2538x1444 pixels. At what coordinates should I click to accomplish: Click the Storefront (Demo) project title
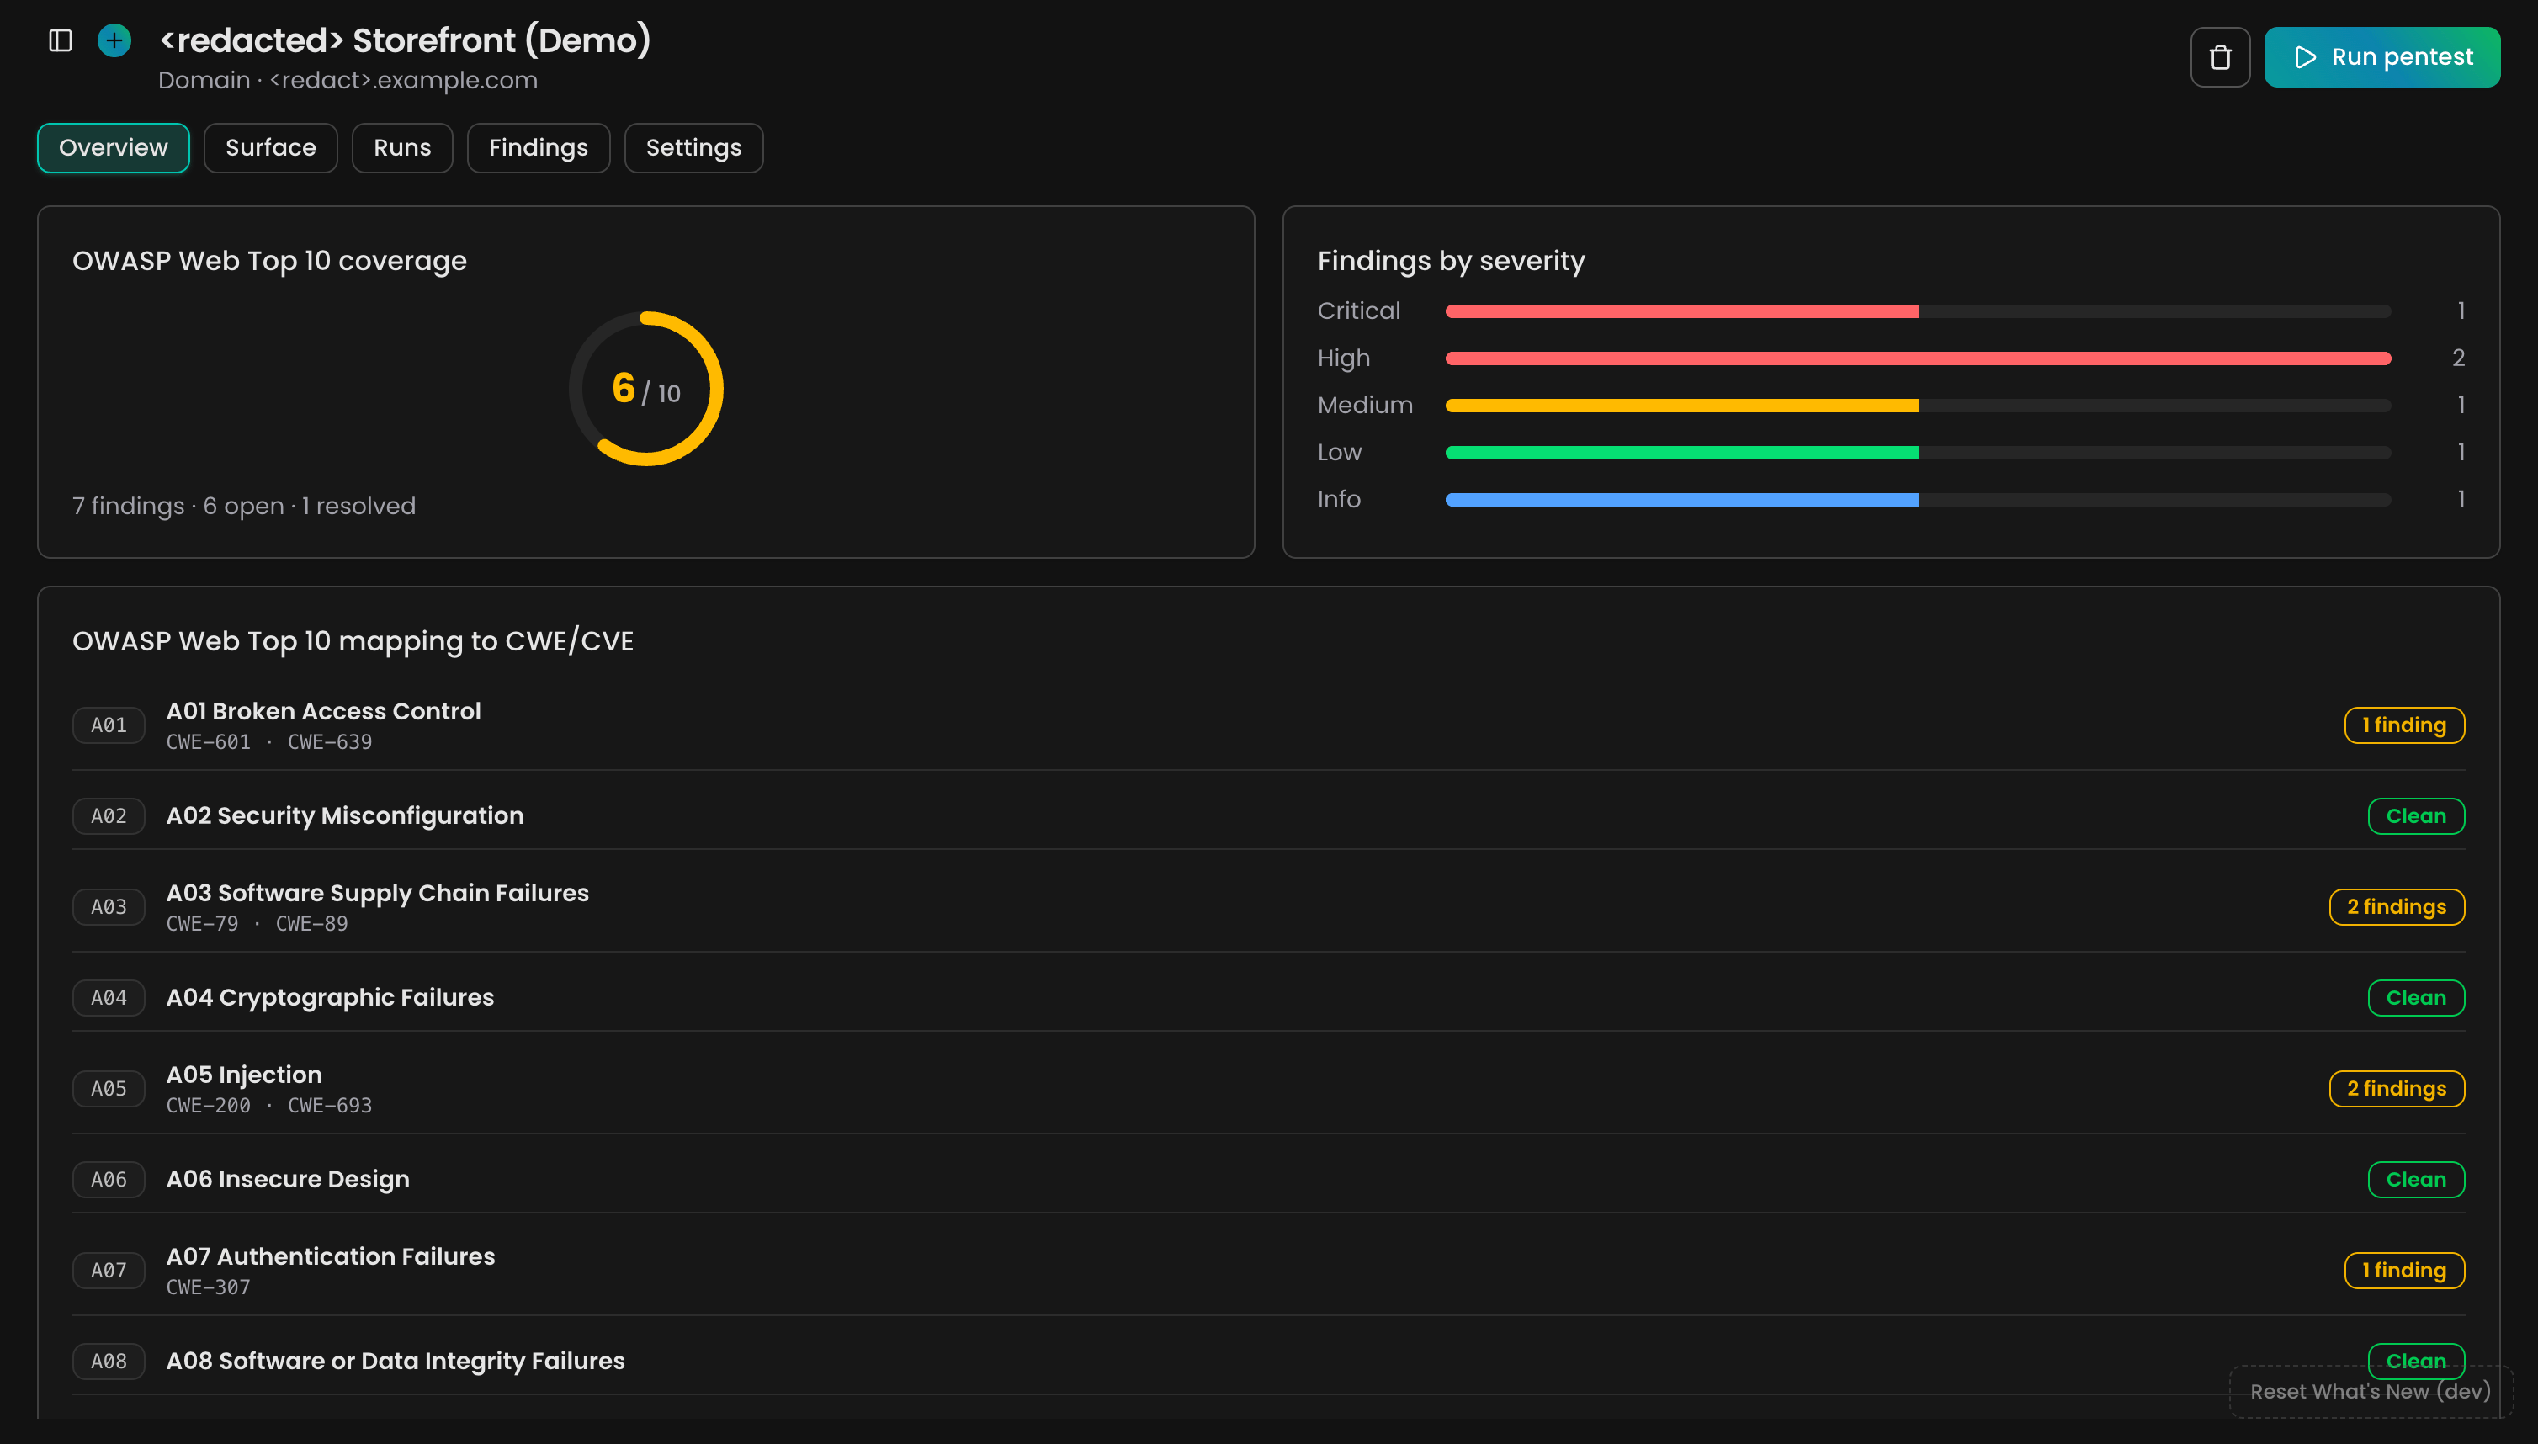[405, 40]
